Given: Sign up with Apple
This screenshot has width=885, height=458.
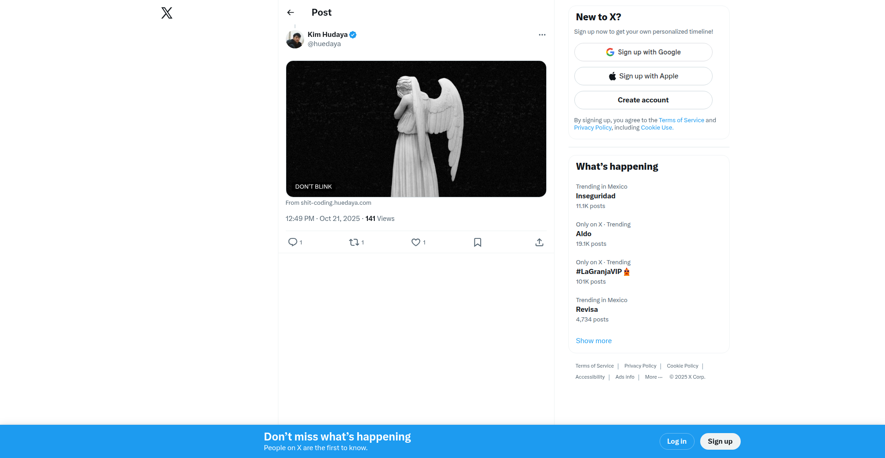Looking at the screenshot, I should click(x=643, y=76).
